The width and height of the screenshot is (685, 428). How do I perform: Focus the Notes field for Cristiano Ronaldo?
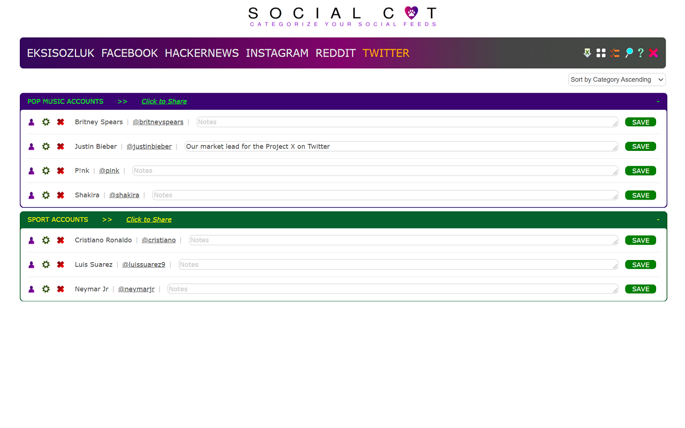(x=404, y=240)
